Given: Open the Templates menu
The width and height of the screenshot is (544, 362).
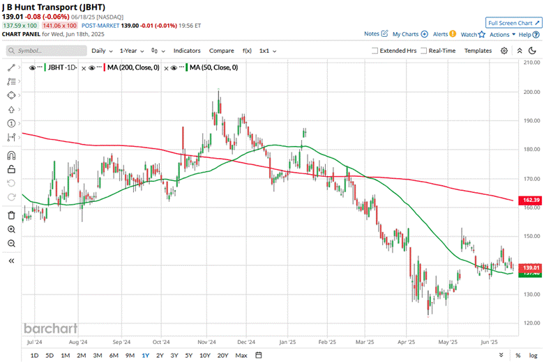Looking at the screenshot, I should (x=478, y=51).
